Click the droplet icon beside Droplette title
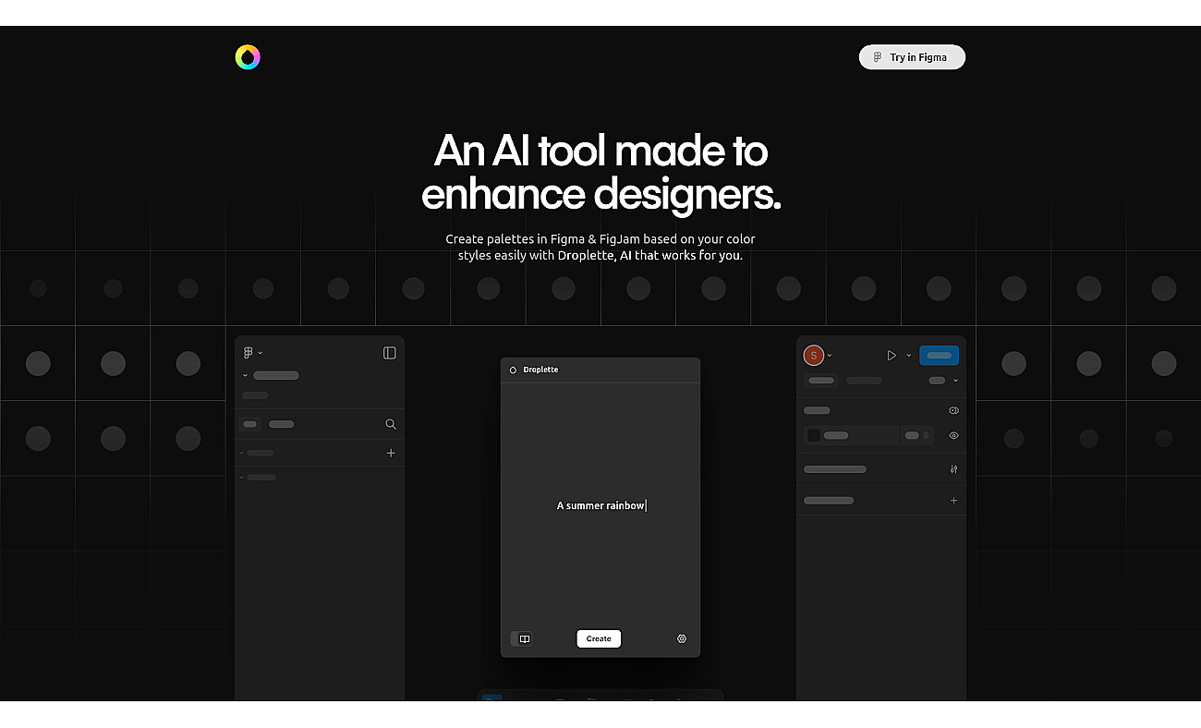Viewport: 1201px width, 728px height. tap(514, 370)
